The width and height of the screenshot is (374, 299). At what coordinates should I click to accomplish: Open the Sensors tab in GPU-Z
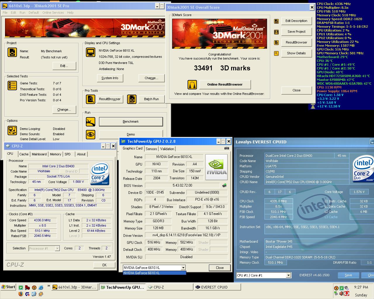click(151, 149)
